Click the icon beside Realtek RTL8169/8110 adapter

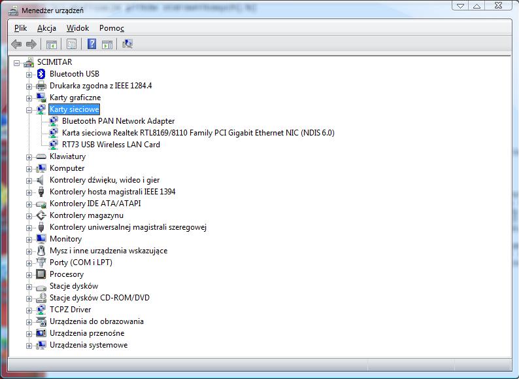(54, 133)
